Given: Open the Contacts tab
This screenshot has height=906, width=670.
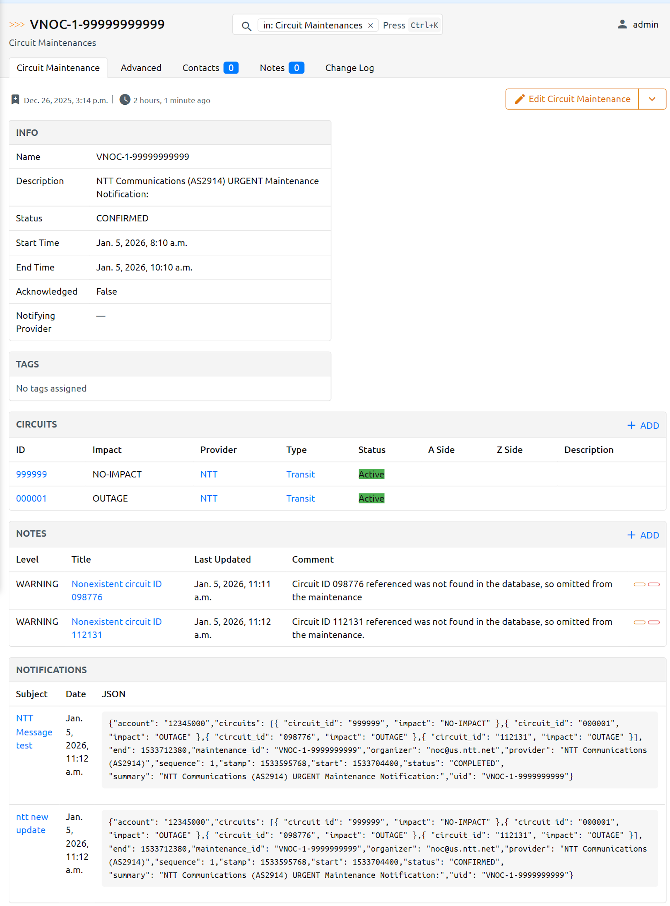Looking at the screenshot, I should (x=210, y=68).
